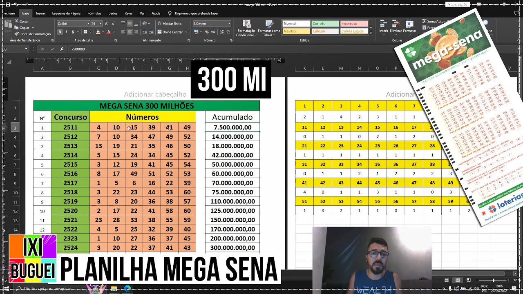Toggle italic formatting (I button)
The height and width of the screenshot is (294, 523).
pos(67,32)
